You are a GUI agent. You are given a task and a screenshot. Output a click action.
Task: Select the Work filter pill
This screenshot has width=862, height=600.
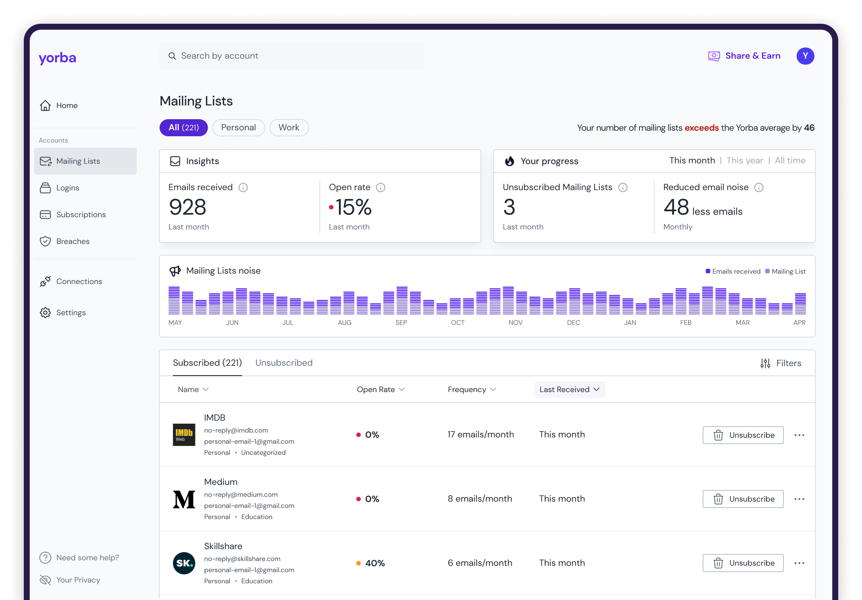click(289, 128)
